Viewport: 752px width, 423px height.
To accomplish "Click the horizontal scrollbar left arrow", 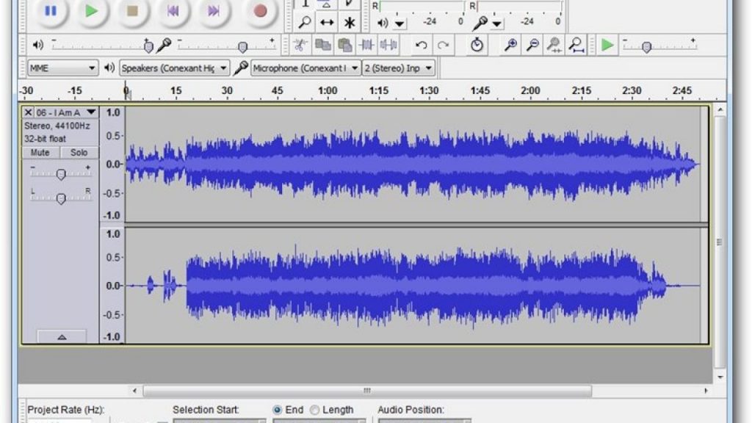I will 134,391.
